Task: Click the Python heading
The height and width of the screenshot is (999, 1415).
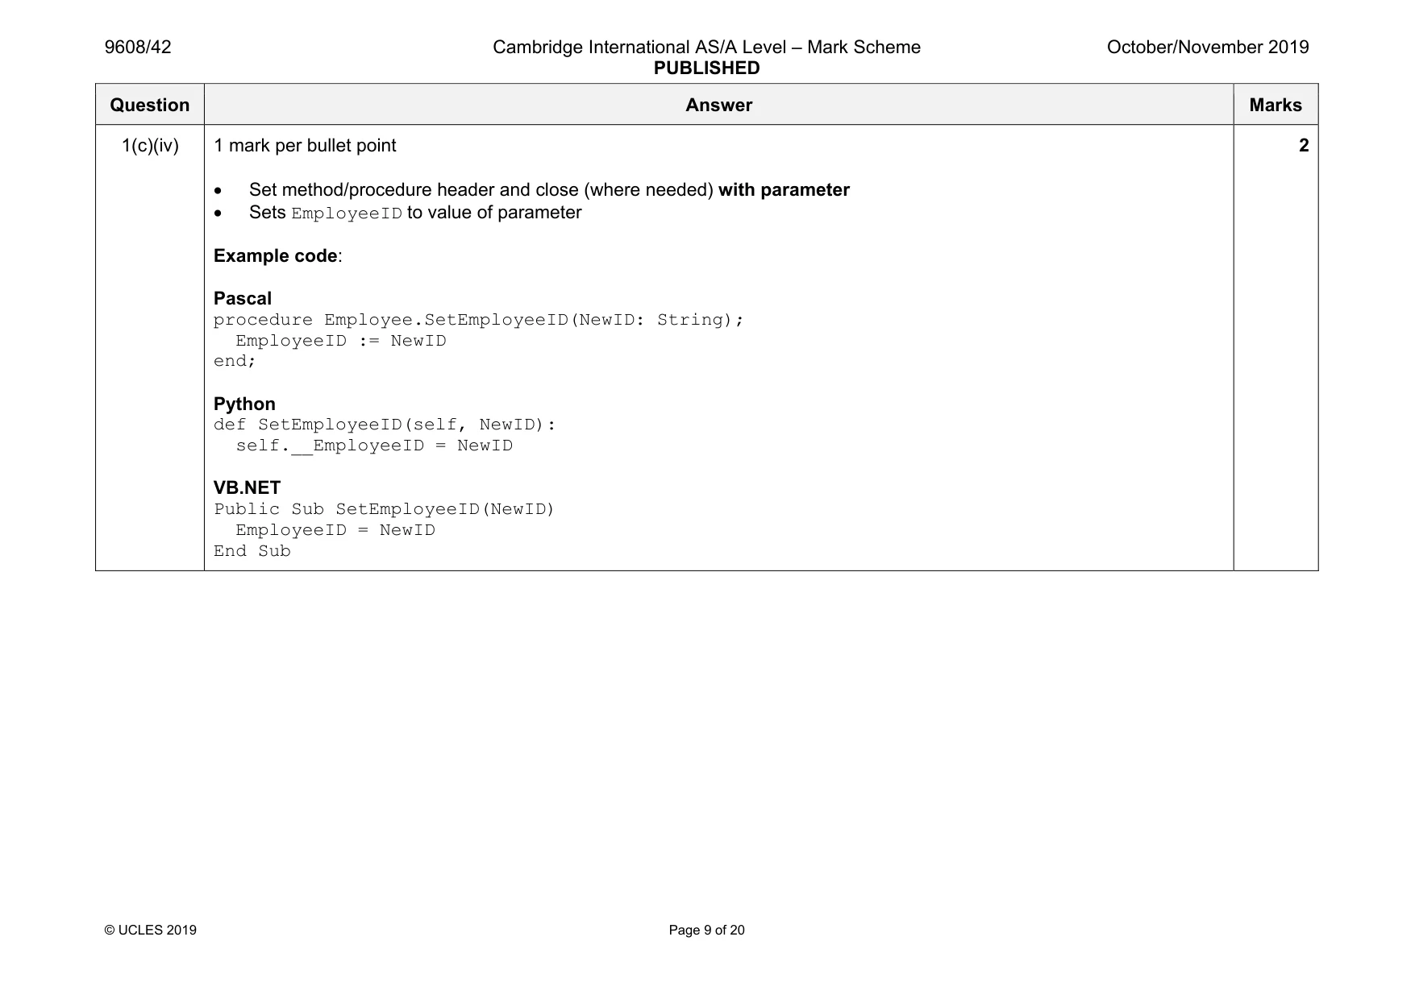Action: coord(244,404)
